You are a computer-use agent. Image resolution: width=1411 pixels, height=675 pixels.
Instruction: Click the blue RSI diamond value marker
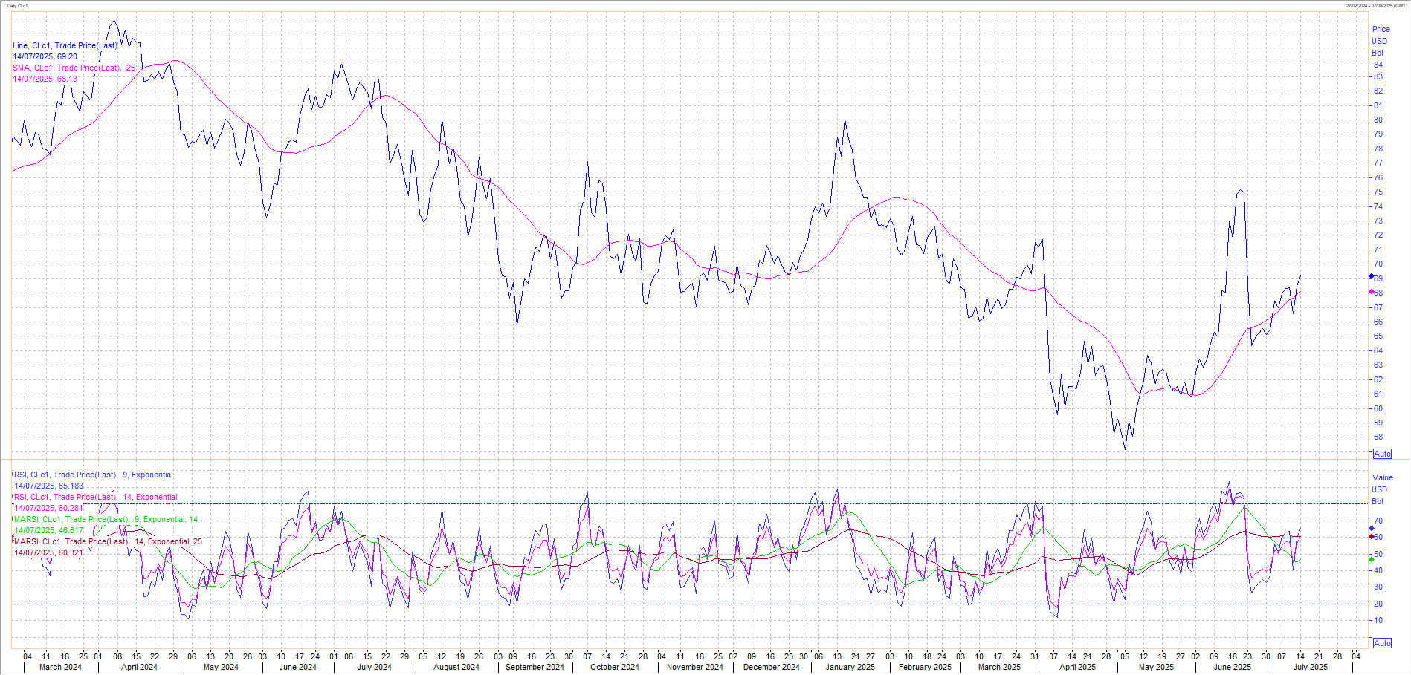click(1372, 528)
